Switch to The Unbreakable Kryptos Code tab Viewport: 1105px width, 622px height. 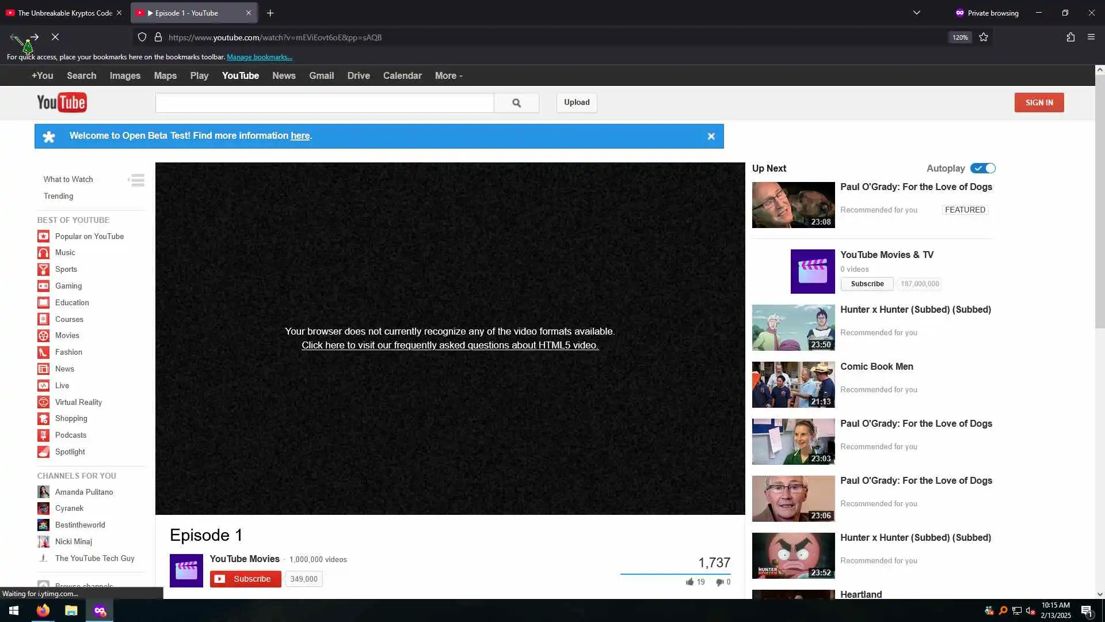point(64,13)
